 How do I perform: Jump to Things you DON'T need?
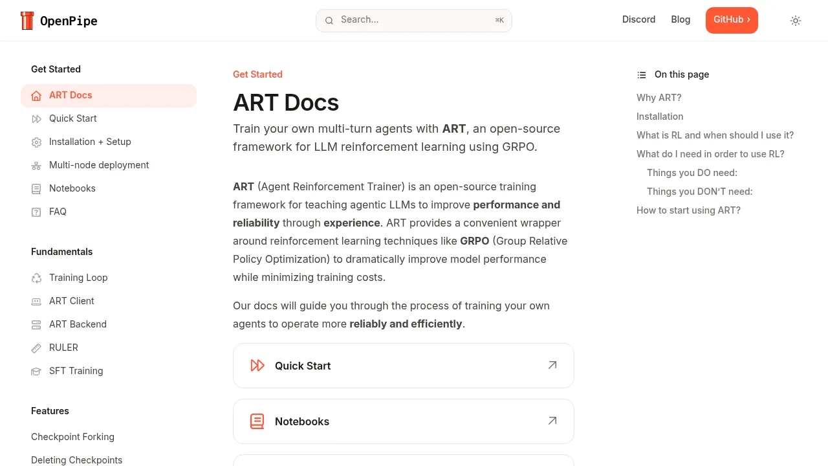[700, 192]
